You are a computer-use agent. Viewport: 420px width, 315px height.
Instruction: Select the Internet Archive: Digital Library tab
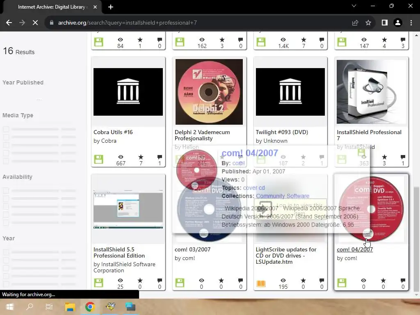click(51, 7)
